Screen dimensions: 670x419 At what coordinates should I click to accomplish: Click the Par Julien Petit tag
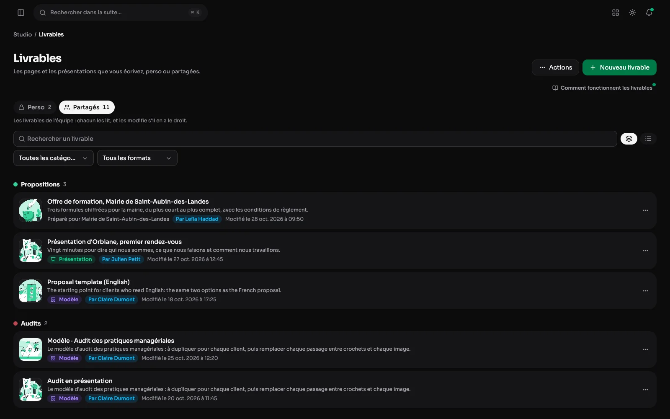pos(121,259)
